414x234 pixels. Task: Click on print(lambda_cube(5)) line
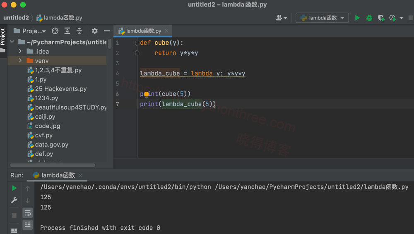[178, 104]
